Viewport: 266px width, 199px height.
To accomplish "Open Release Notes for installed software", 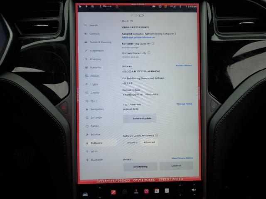I will pyautogui.click(x=184, y=66).
